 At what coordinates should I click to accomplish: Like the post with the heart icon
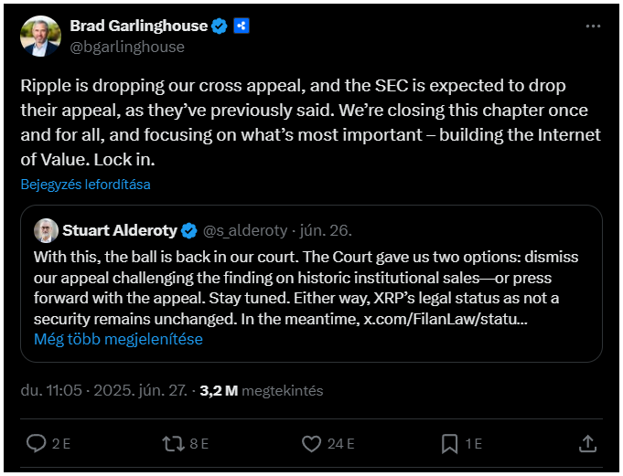(311, 443)
